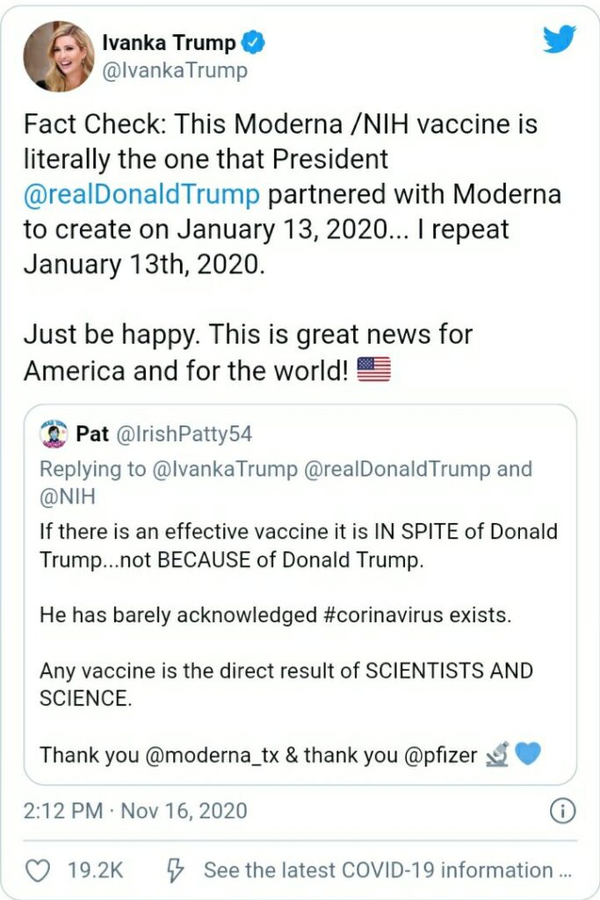Click the blue verified badge
This screenshot has height=900, width=600.
tap(253, 42)
